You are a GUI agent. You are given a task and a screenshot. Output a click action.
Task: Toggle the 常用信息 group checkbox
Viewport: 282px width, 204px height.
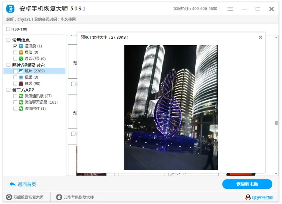[8, 40]
